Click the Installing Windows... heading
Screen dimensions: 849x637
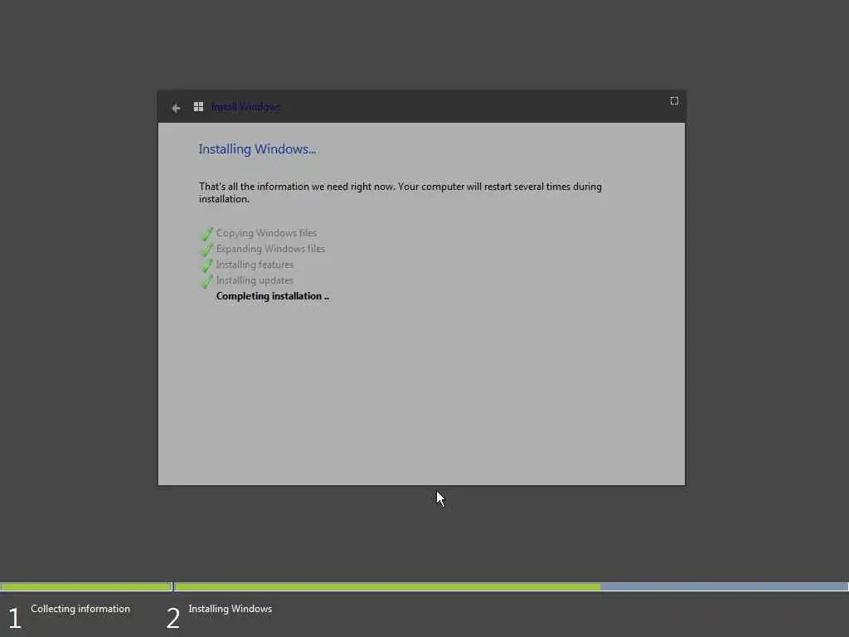[x=257, y=149]
